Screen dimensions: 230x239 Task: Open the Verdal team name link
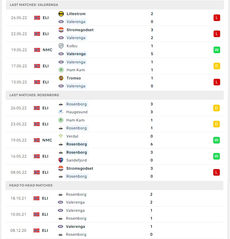[72, 136]
